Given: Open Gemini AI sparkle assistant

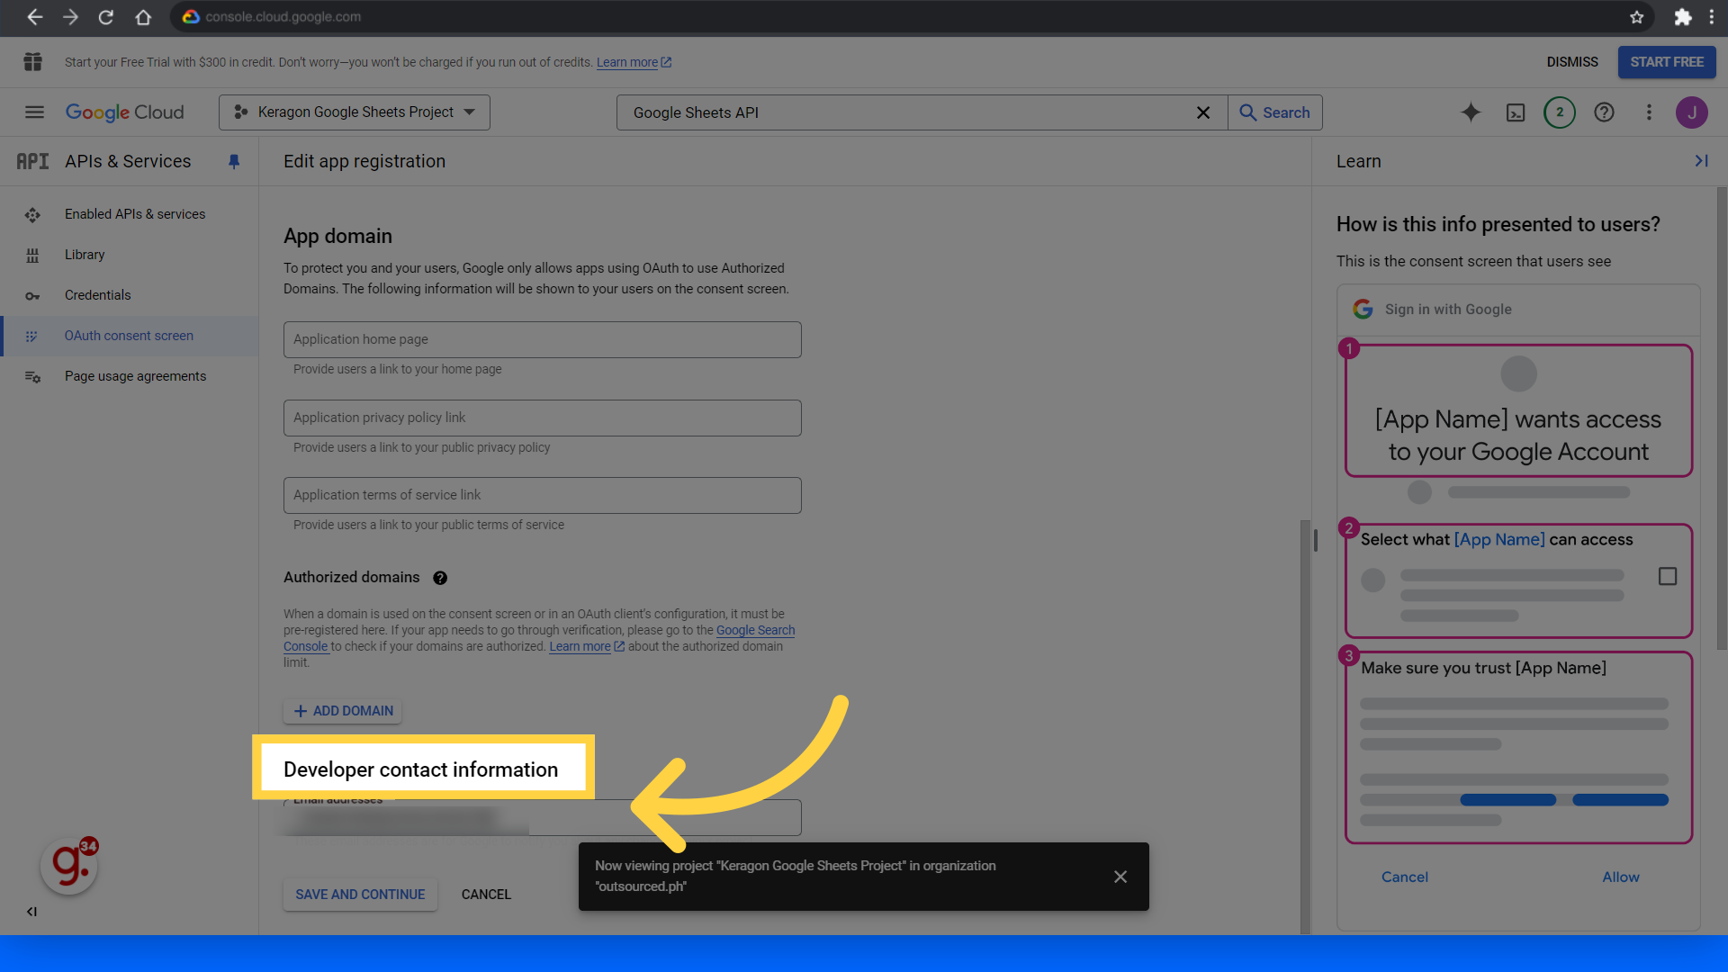Looking at the screenshot, I should pos(1471,112).
